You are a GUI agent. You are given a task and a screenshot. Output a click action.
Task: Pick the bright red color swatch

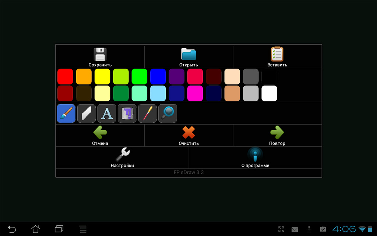[x=65, y=77]
